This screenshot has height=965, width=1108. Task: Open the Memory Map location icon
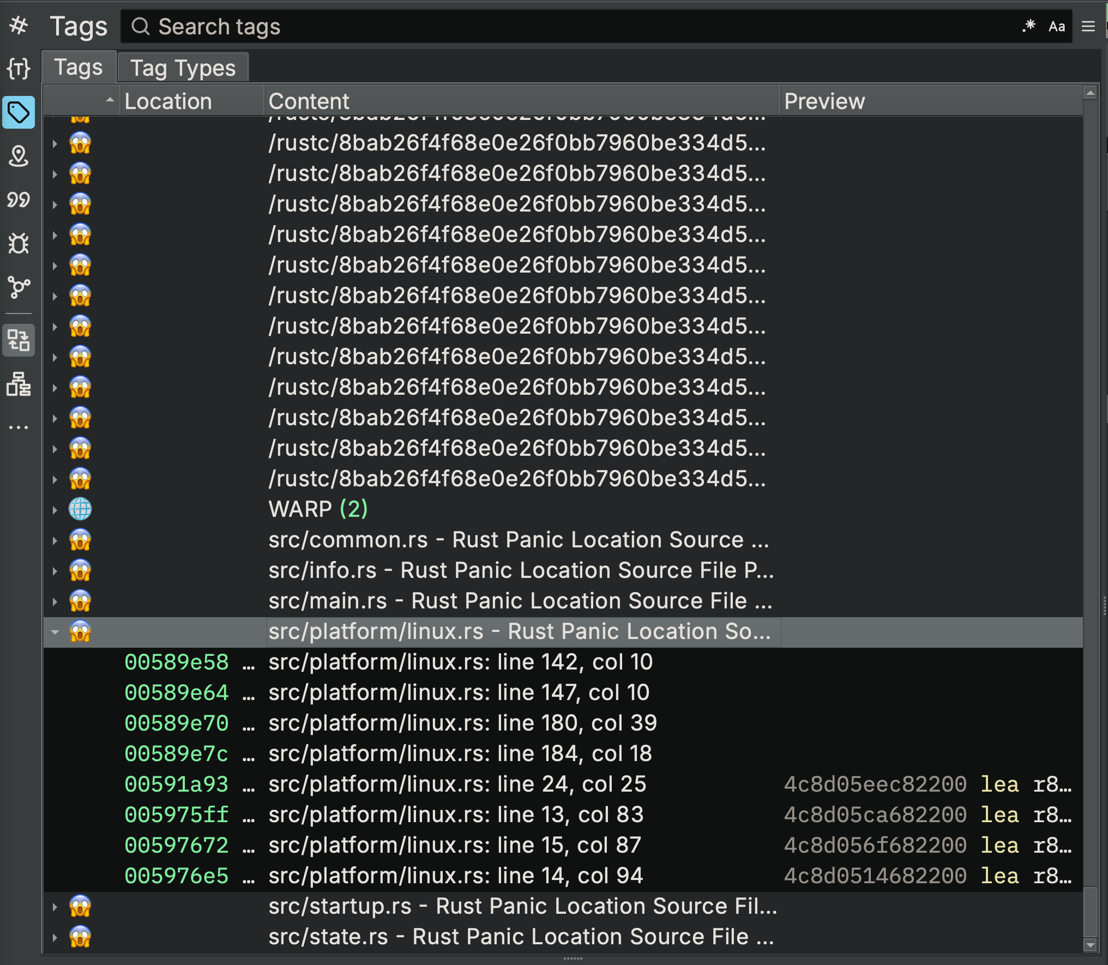(19, 156)
